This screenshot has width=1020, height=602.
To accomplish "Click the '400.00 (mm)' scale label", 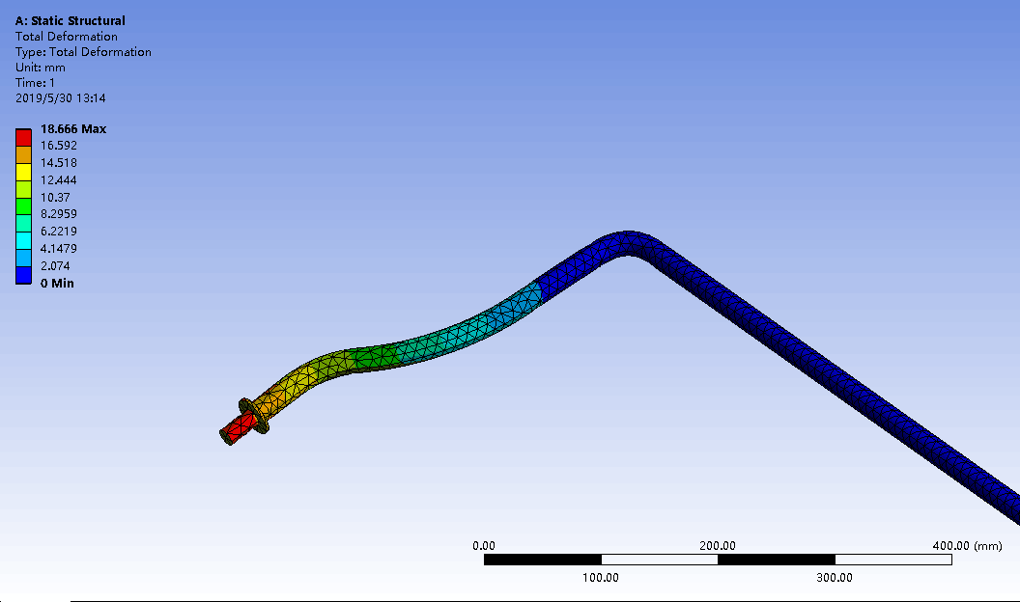I will click(967, 545).
